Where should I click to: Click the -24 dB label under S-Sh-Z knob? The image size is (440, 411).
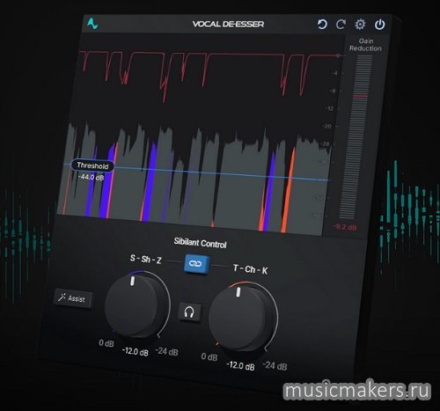pyautogui.click(x=166, y=351)
